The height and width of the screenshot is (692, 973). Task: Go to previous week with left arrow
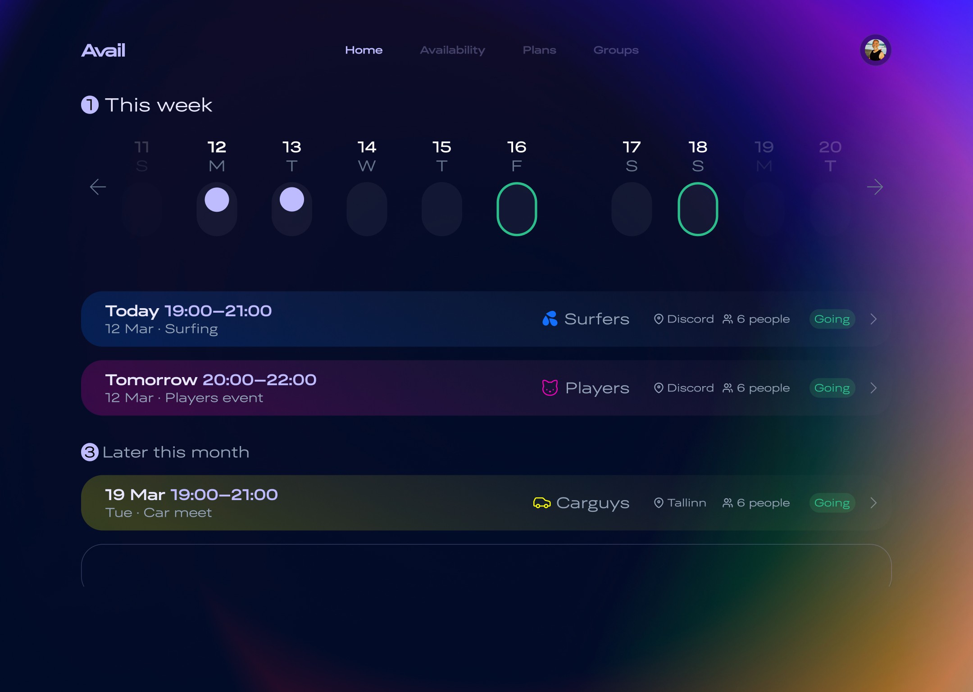pos(98,187)
